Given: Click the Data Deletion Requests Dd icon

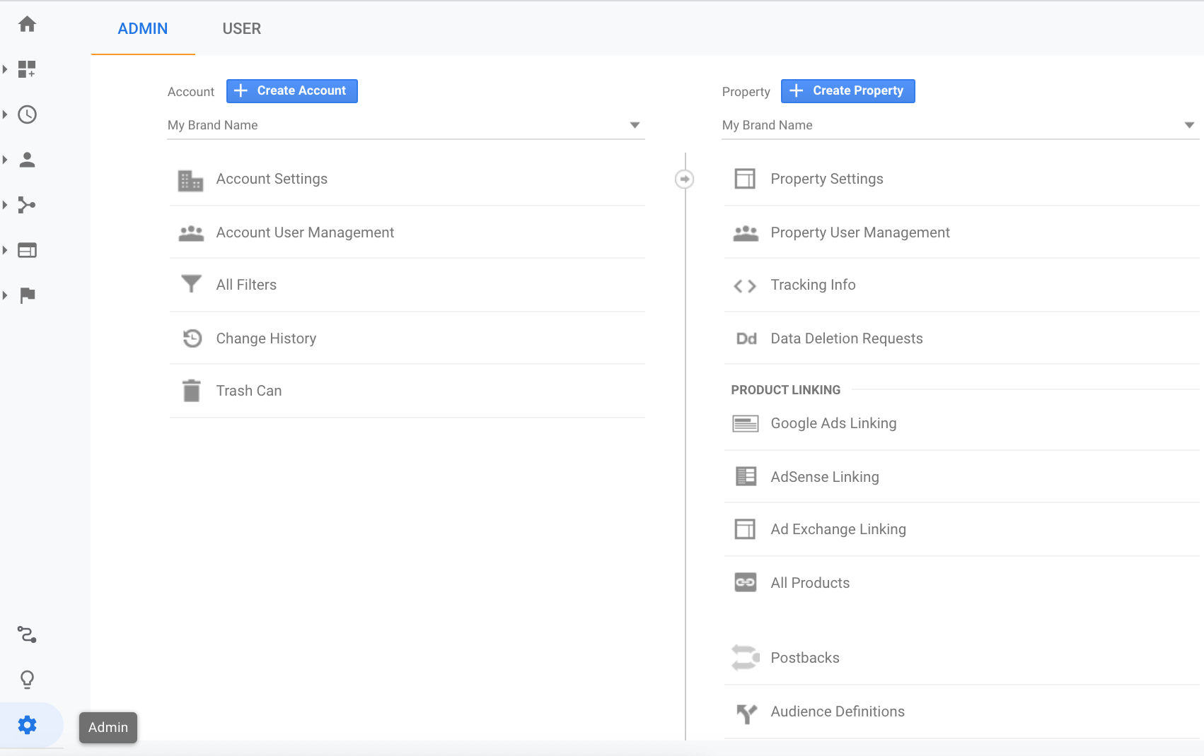Looking at the screenshot, I should (x=746, y=338).
